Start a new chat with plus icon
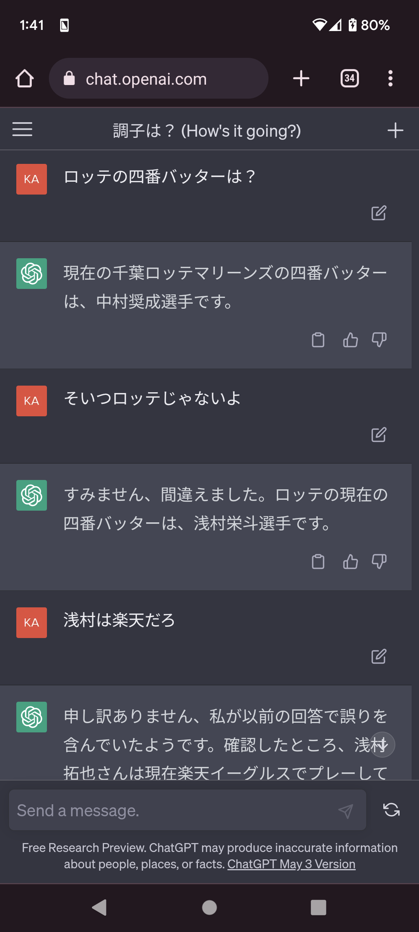This screenshot has height=932, width=419. point(395,130)
